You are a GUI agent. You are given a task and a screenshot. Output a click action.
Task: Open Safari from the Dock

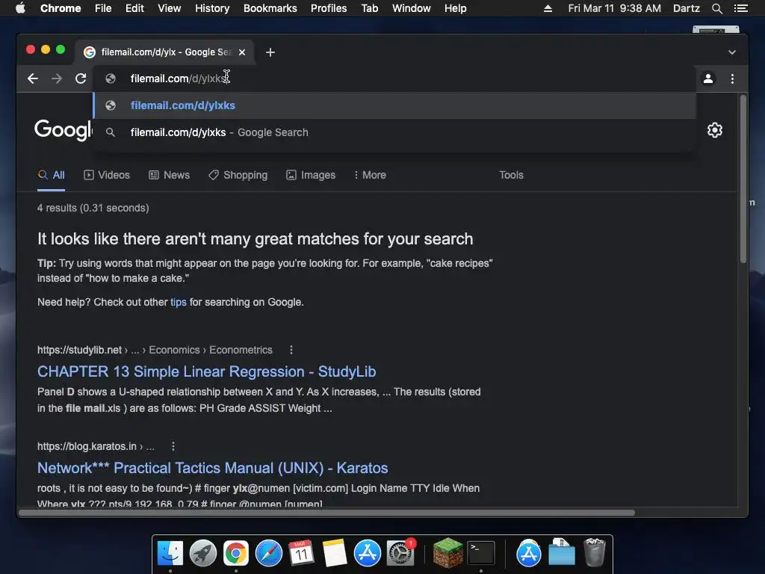(269, 553)
